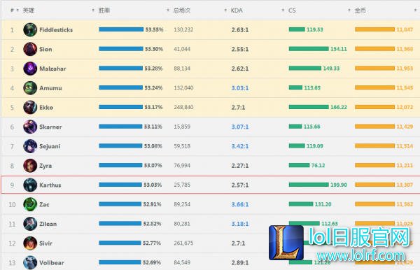Open the Zac name link

coord(44,204)
